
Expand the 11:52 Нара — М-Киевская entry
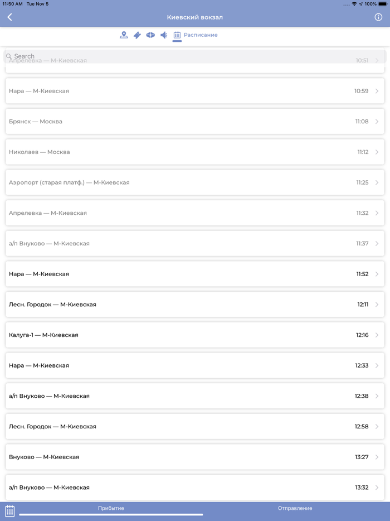[x=195, y=273]
